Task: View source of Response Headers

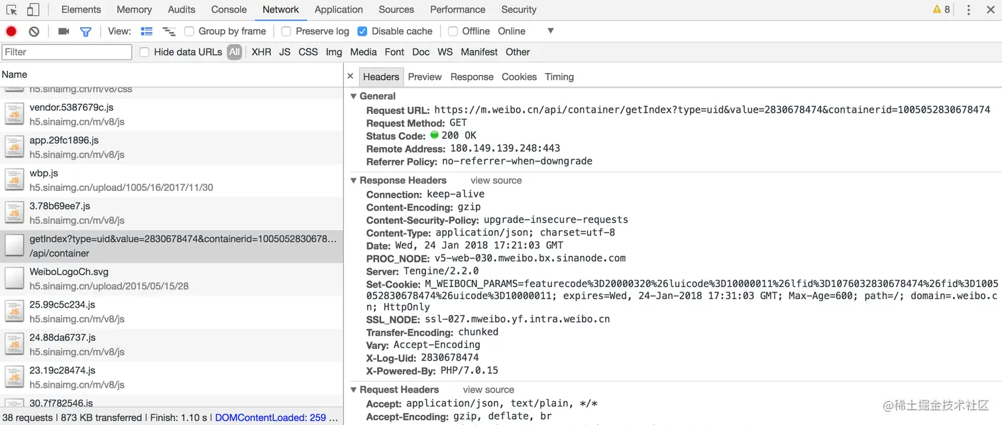Action: (x=496, y=180)
